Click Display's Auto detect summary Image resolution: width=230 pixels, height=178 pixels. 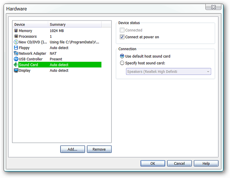(59, 70)
